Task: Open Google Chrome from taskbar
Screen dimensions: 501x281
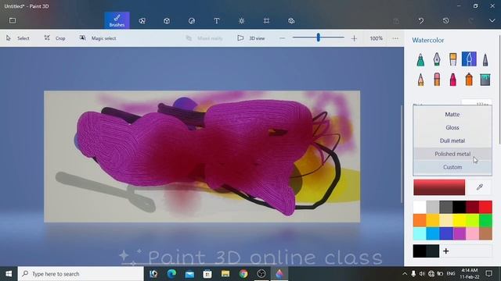Action: click(x=243, y=274)
